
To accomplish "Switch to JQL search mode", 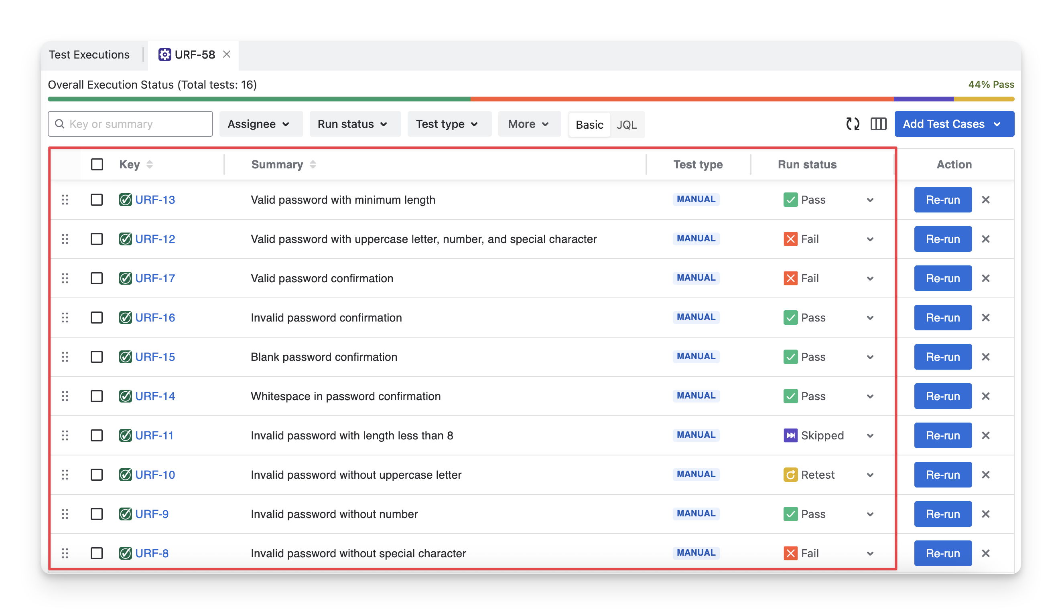I will pos(626,125).
